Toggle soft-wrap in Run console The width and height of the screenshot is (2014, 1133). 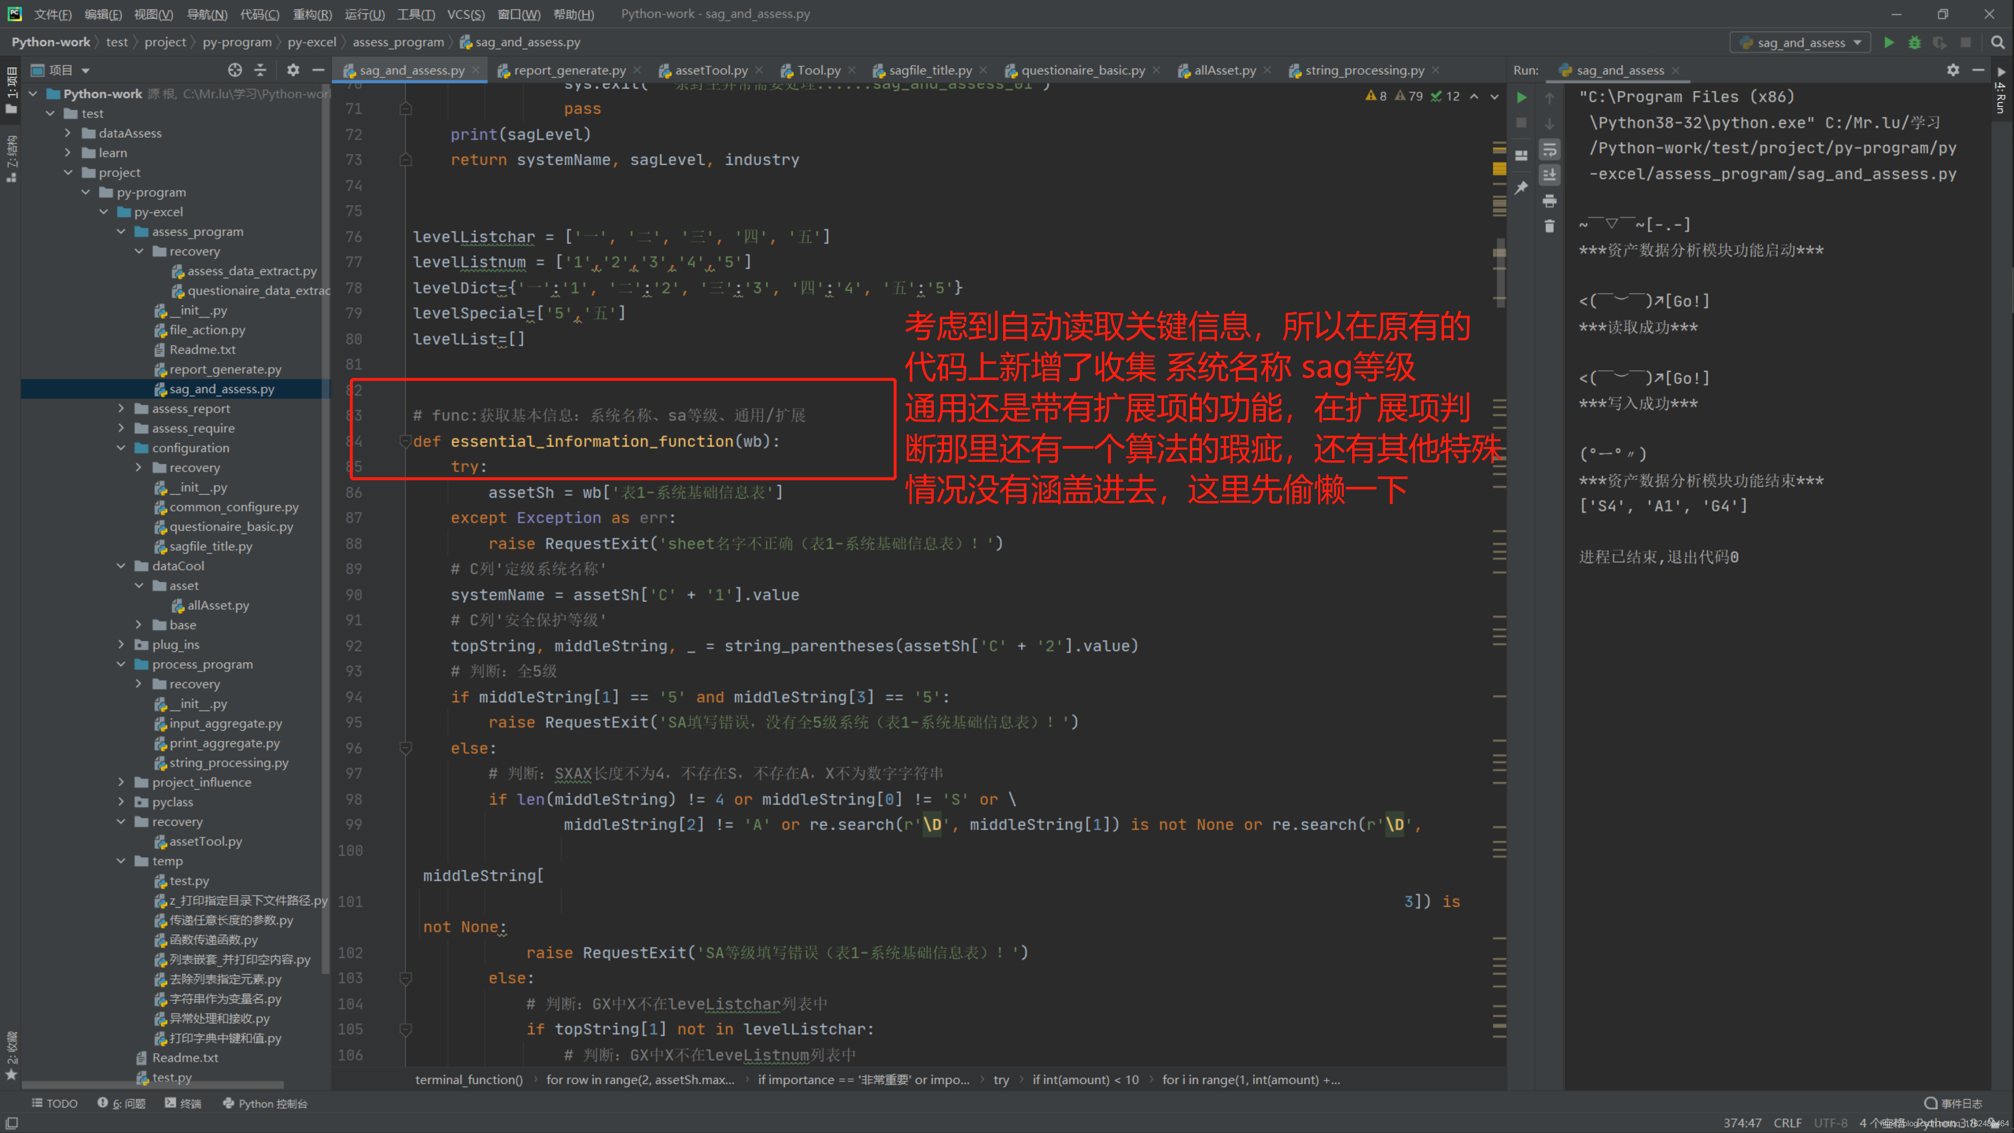pyautogui.click(x=1550, y=149)
